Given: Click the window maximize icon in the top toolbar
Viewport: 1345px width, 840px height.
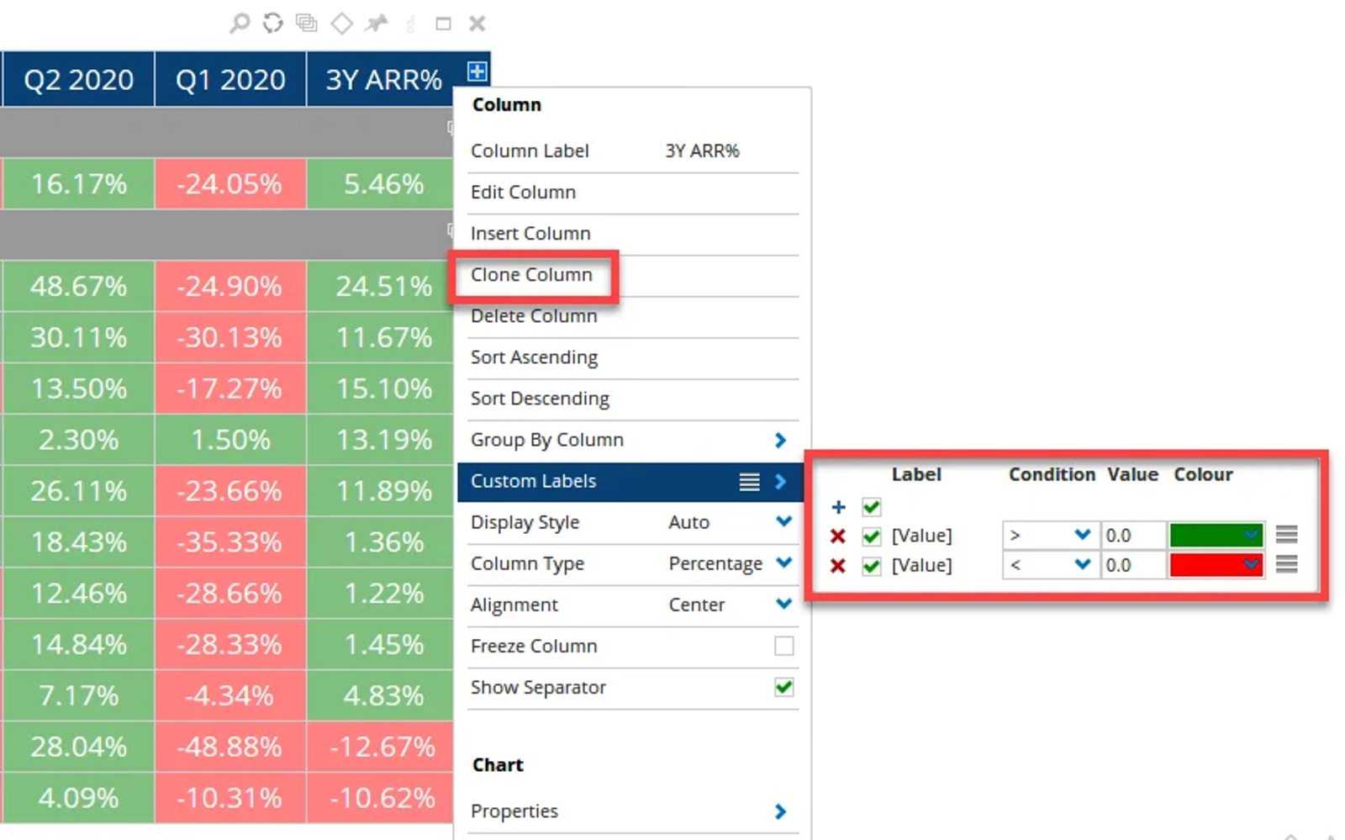Looking at the screenshot, I should [x=443, y=24].
